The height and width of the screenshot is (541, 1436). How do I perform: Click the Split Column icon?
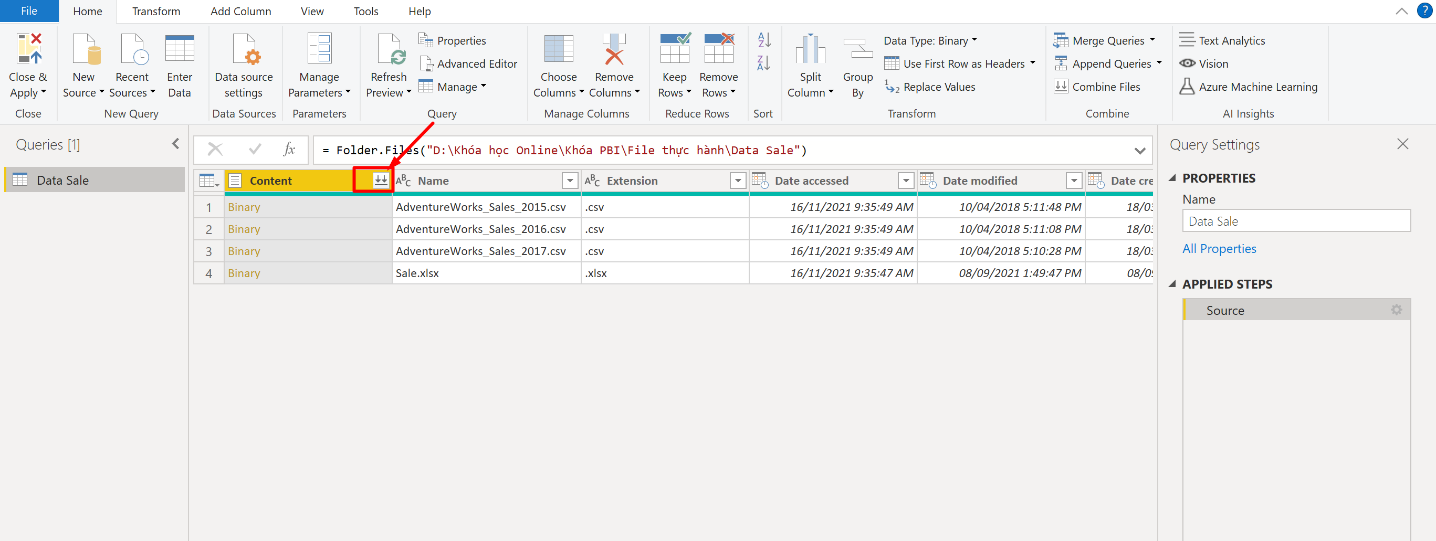pos(810,48)
